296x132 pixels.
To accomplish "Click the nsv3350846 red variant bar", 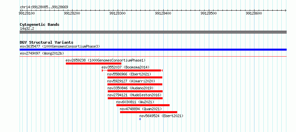I will pos(135,91).
